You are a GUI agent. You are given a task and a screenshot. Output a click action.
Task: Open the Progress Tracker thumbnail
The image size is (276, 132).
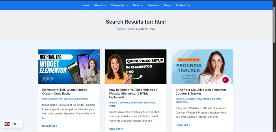click(202, 67)
